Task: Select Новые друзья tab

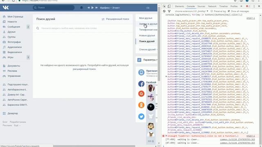Action: click(x=147, y=36)
